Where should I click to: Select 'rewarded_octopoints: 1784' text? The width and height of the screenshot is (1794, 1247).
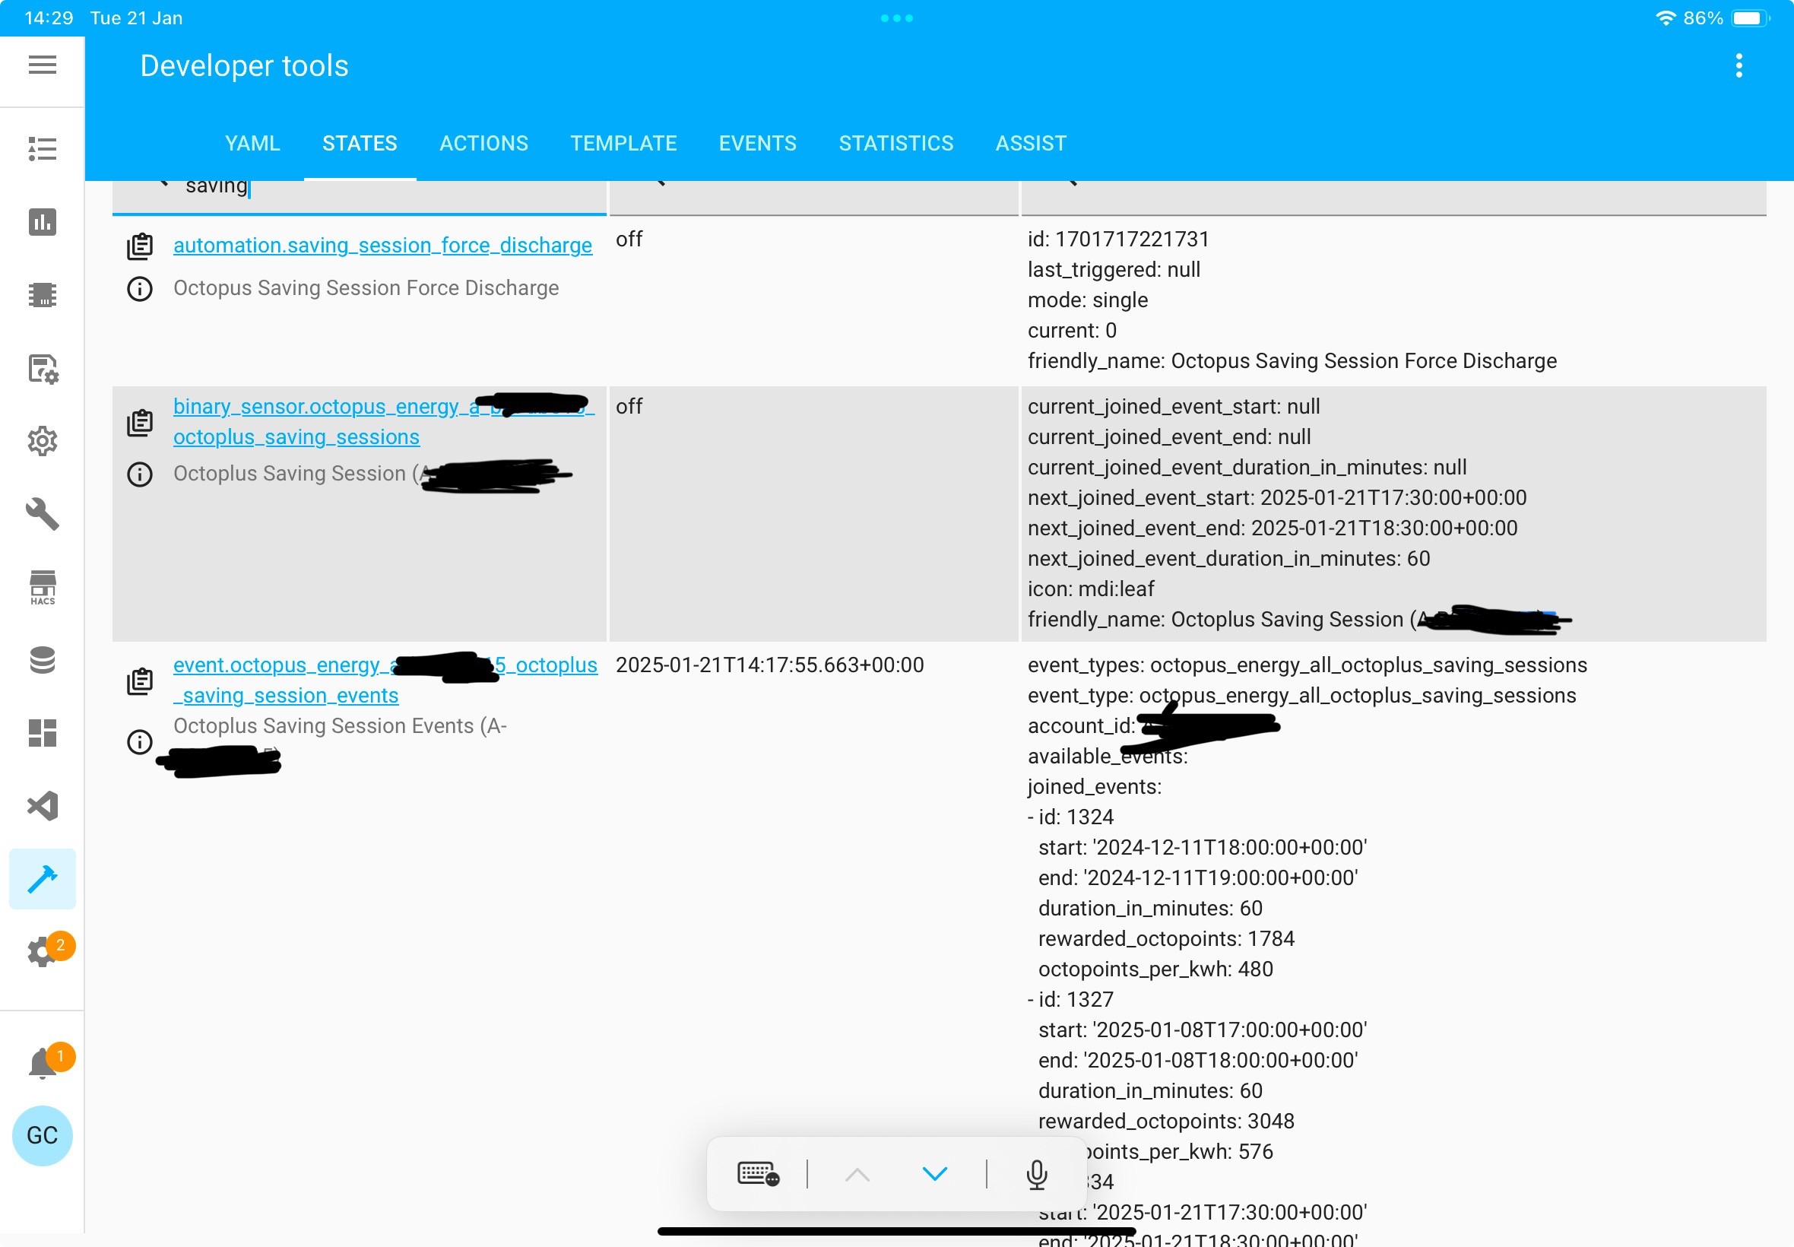(1166, 938)
